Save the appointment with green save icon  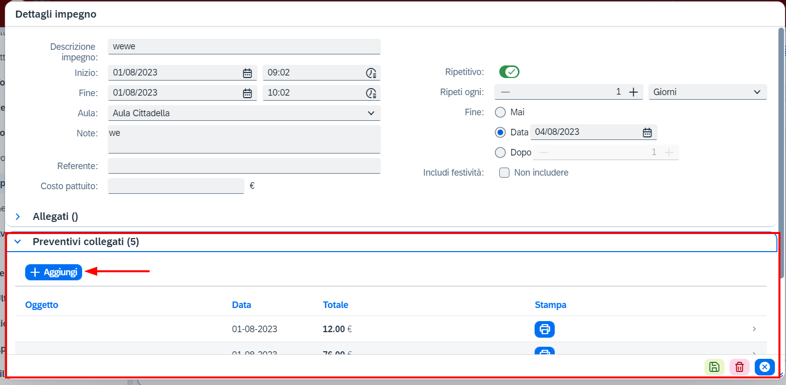[x=714, y=367]
